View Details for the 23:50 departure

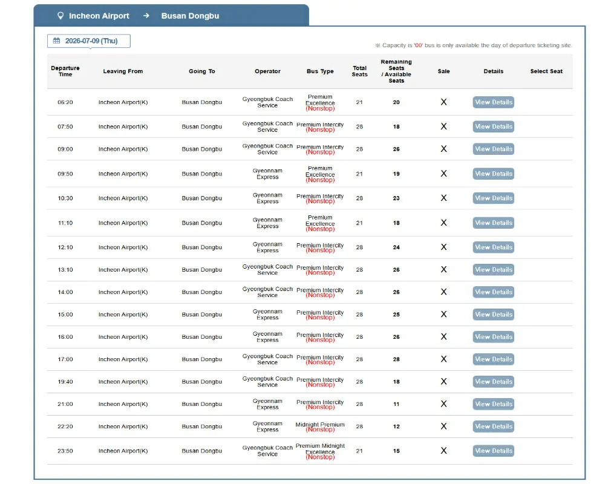click(x=494, y=451)
